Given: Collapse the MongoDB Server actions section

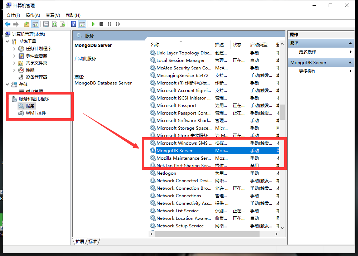Looking at the screenshot, I should tap(350, 63).
